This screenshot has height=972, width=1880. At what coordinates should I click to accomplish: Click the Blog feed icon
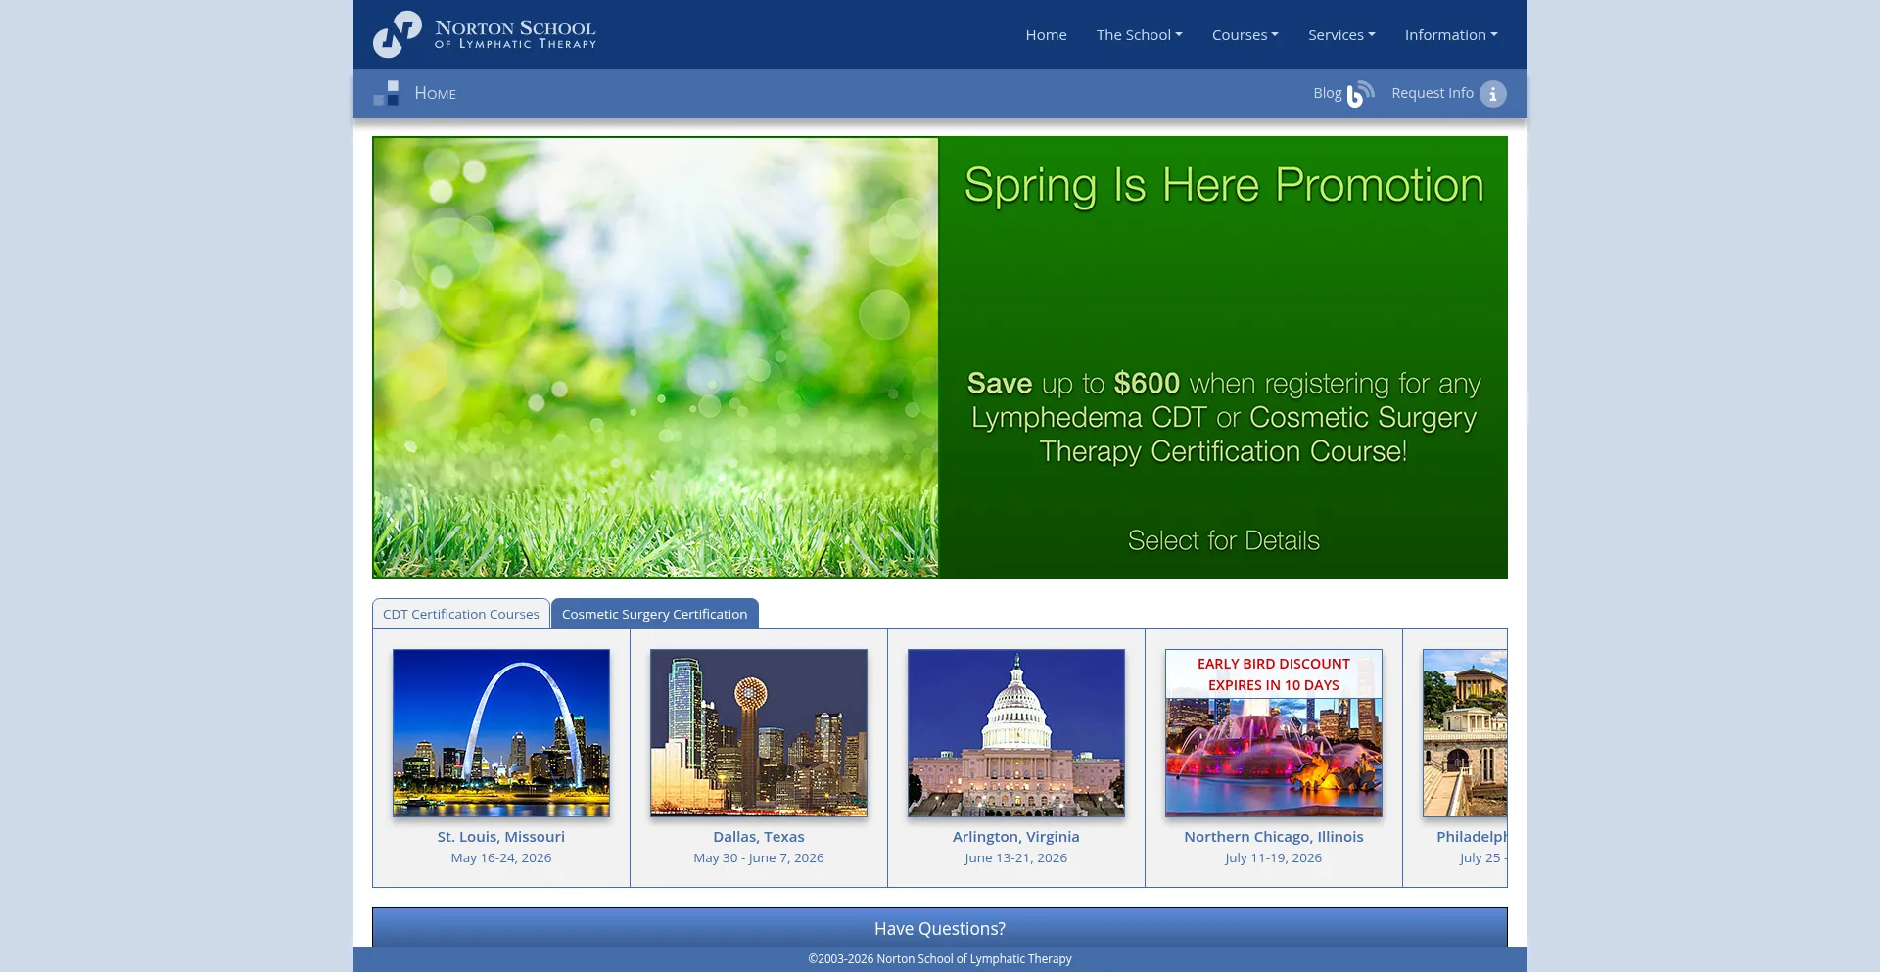(1360, 94)
